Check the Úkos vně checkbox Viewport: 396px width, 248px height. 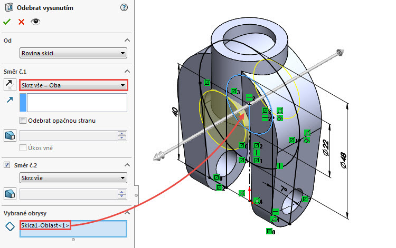pos(23,148)
